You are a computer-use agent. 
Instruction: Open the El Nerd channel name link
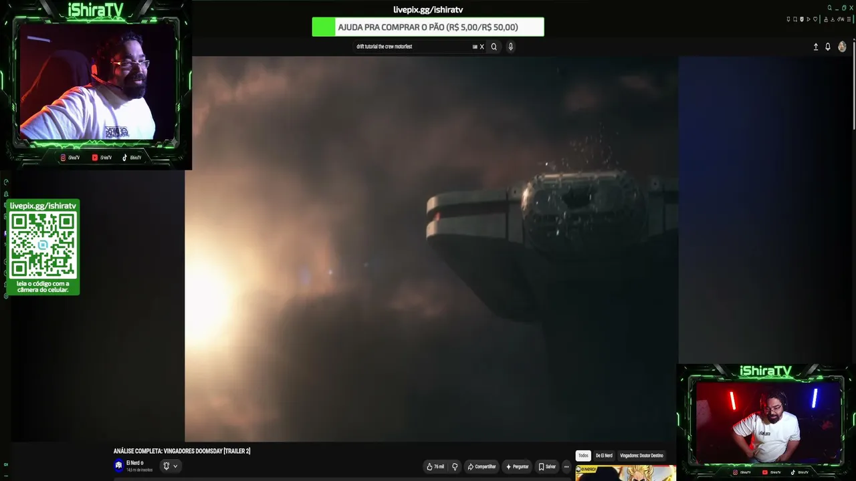[x=132, y=463]
